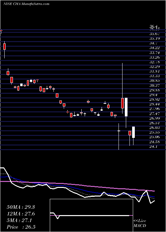Pick the 25.06 price level label
Viewport: 166px width, 232px height.
pos(155,137)
